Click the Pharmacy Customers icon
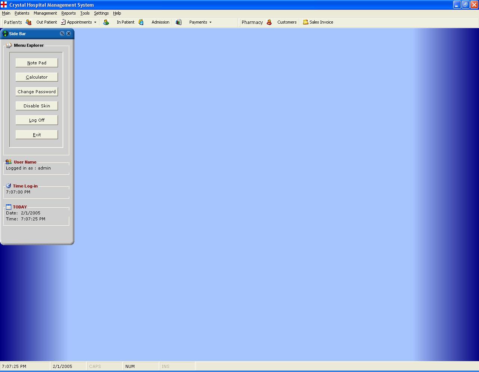 269,22
